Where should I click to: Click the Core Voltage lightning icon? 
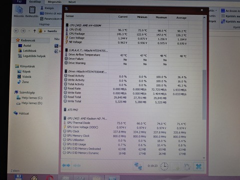(x=66, y=37)
